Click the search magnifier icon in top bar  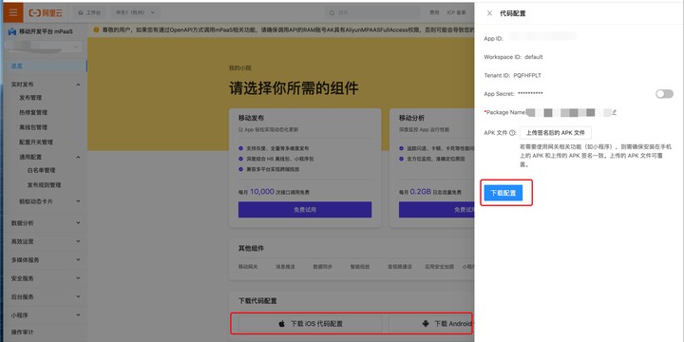coord(332,12)
